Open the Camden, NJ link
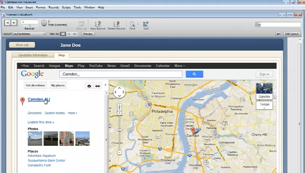The width and height of the screenshot is (305, 173). click(x=39, y=99)
